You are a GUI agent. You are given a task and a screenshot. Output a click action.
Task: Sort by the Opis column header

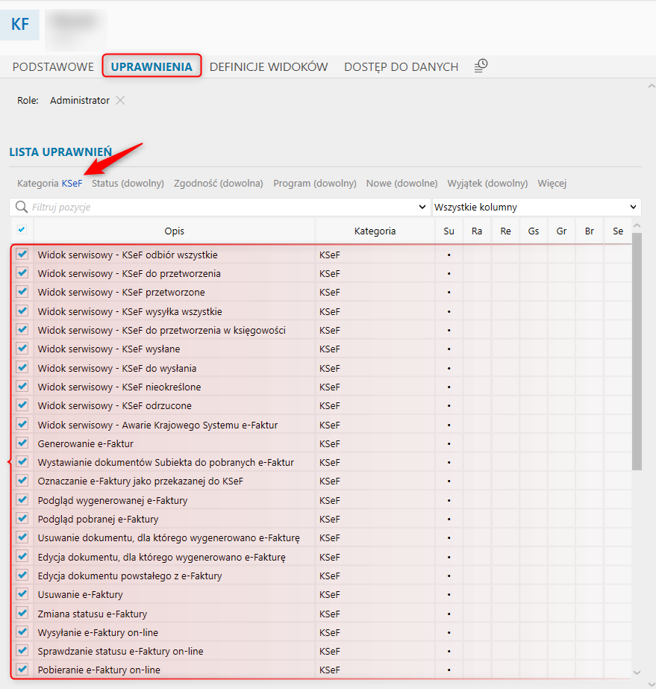175,231
